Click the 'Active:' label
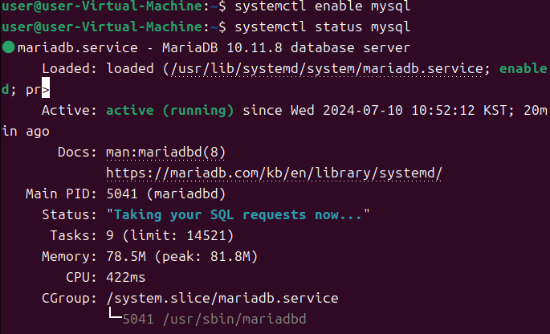Screen dimensions: 550x334 pos(69,111)
